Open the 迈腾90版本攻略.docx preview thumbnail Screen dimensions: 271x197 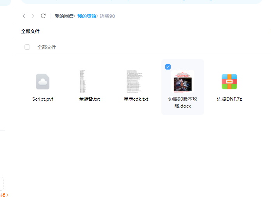coord(183,82)
